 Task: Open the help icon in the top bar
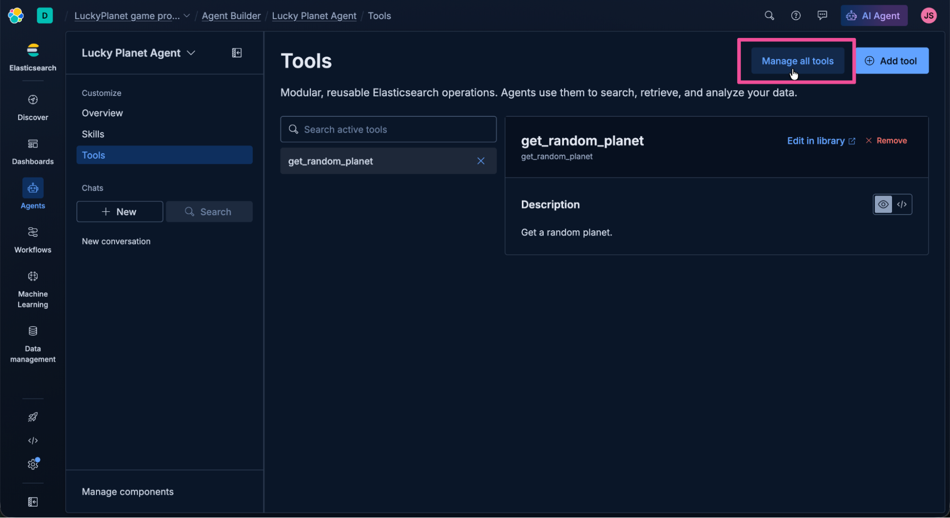tap(796, 16)
